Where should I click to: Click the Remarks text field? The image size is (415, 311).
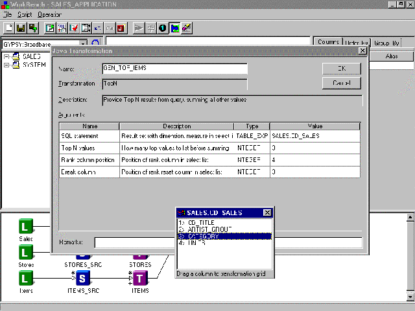pyautogui.click(x=227, y=242)
